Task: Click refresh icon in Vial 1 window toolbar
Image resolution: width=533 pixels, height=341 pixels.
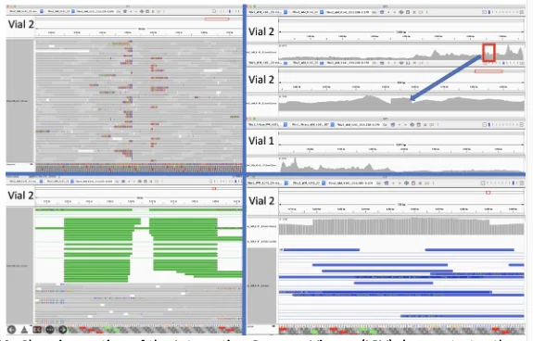Action: pyautogui.click(x=412, y=125)
